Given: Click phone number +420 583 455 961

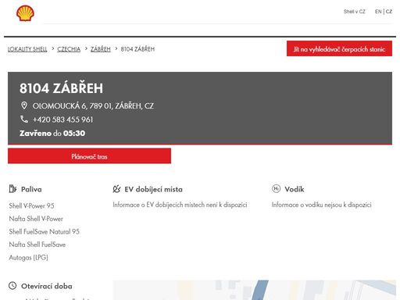Looking at the screenshot, I should (62, 120).
